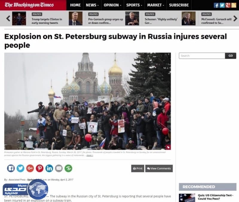The height and width of the screenshot is (202, 239).
Task: Share on Facebook with the round blue icon
Action: click(11, 168)
